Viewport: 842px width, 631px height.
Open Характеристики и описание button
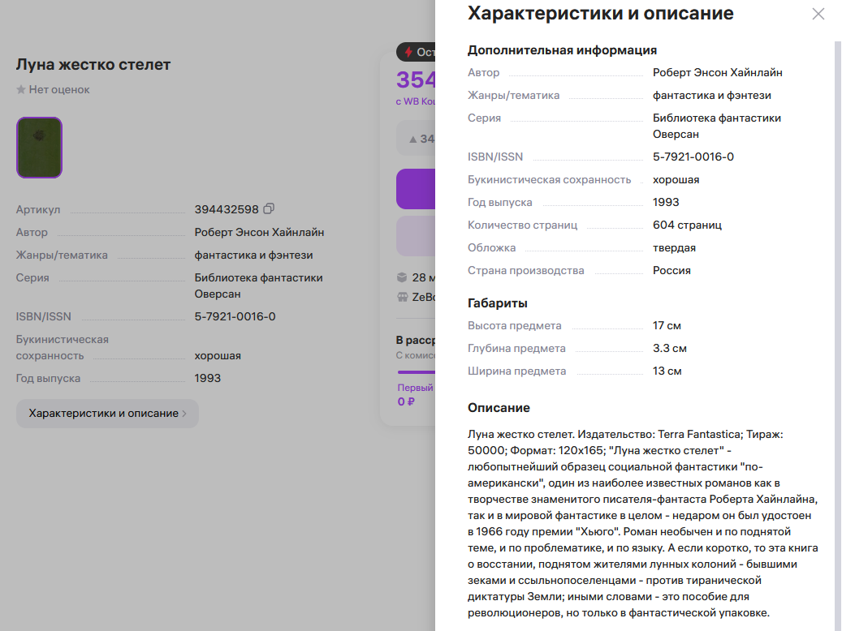(x=107, y=413)
